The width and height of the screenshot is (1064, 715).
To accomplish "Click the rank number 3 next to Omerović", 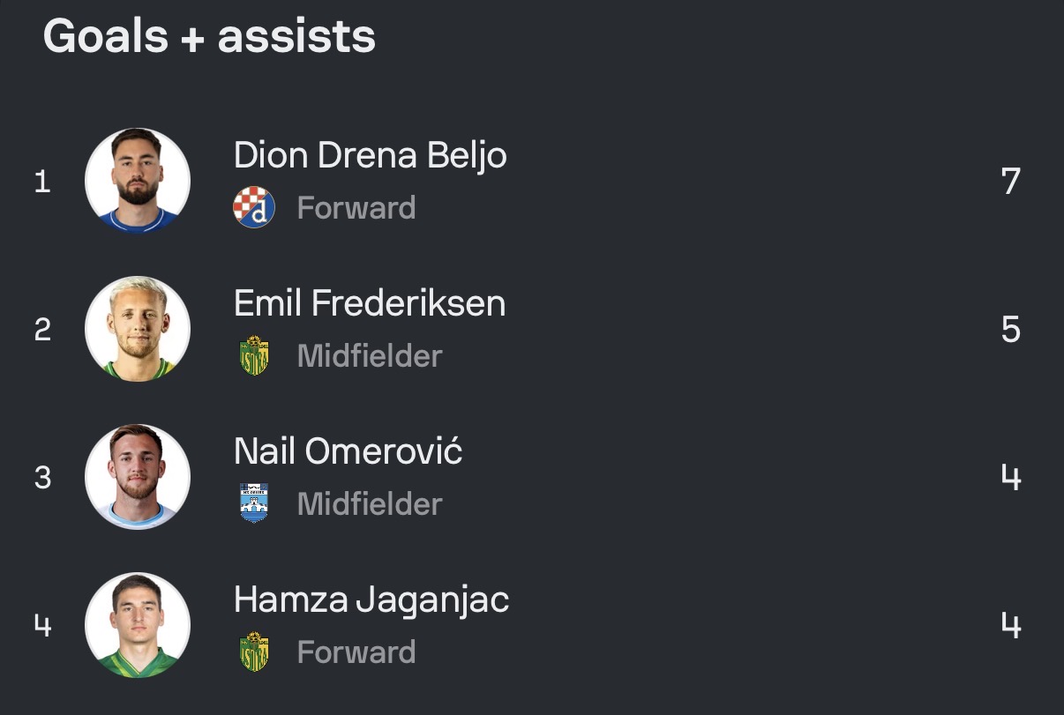I will [x=42, y=478].
